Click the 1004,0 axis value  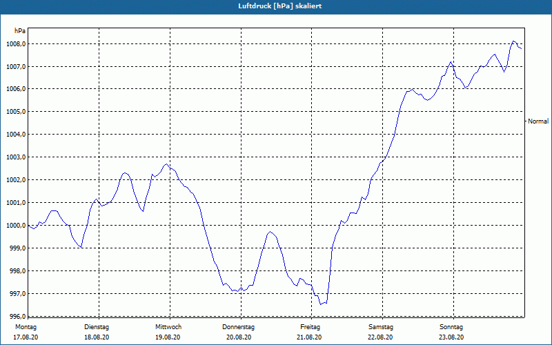pyautogui.click(x=16, y=135)
